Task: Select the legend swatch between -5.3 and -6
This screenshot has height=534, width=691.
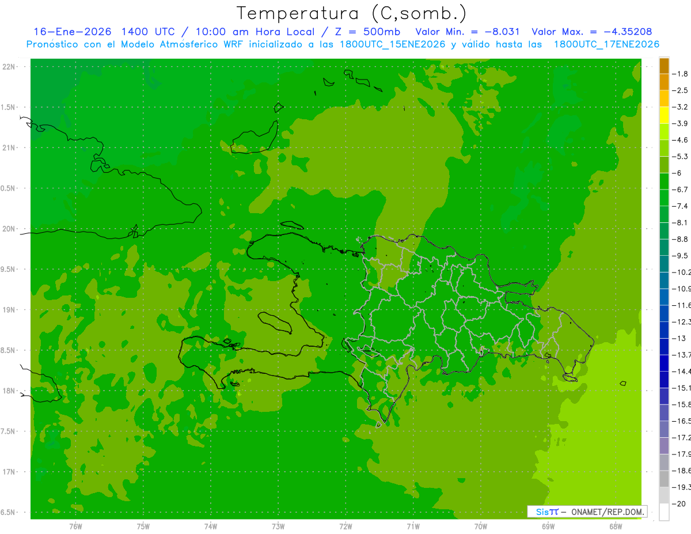Action: click(x=664, y=165)
